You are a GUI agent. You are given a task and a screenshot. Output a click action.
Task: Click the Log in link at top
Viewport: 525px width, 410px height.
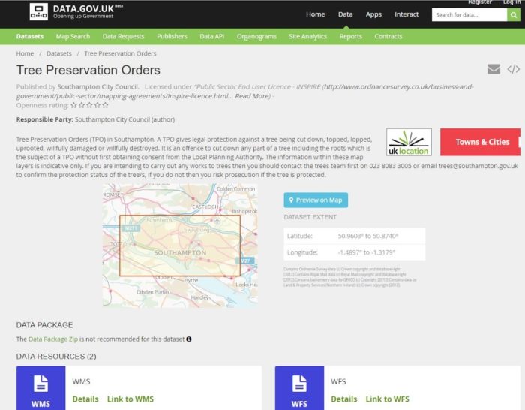click(x=512, y=2)
